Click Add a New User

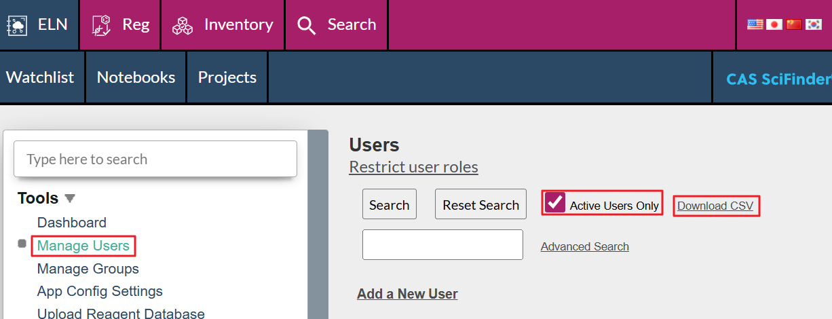407,294
